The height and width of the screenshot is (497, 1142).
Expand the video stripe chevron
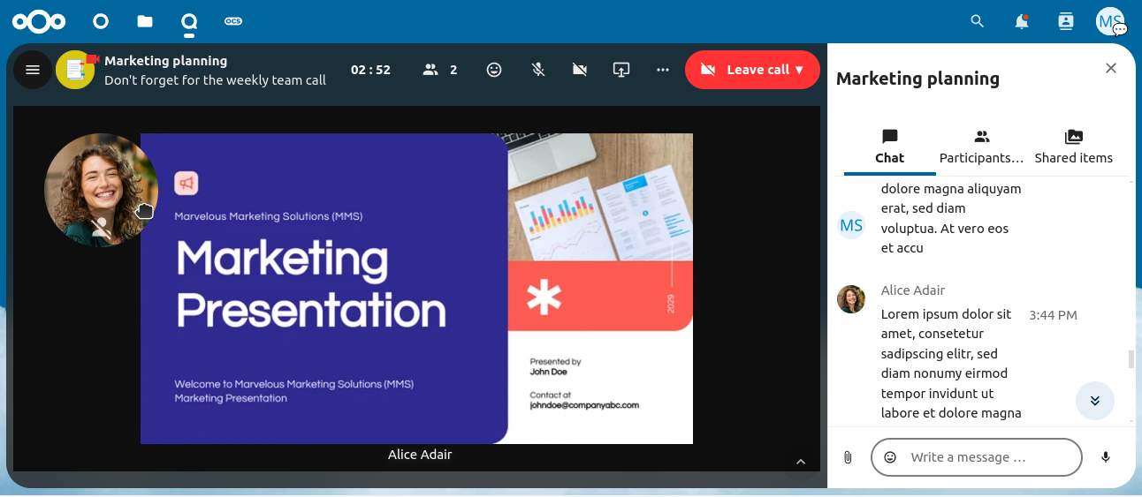coord(801,462)
